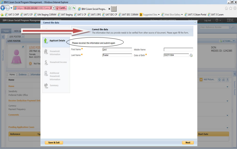
Task: Click the Last Name field containing Foster
Action: [x=117, y=55]
